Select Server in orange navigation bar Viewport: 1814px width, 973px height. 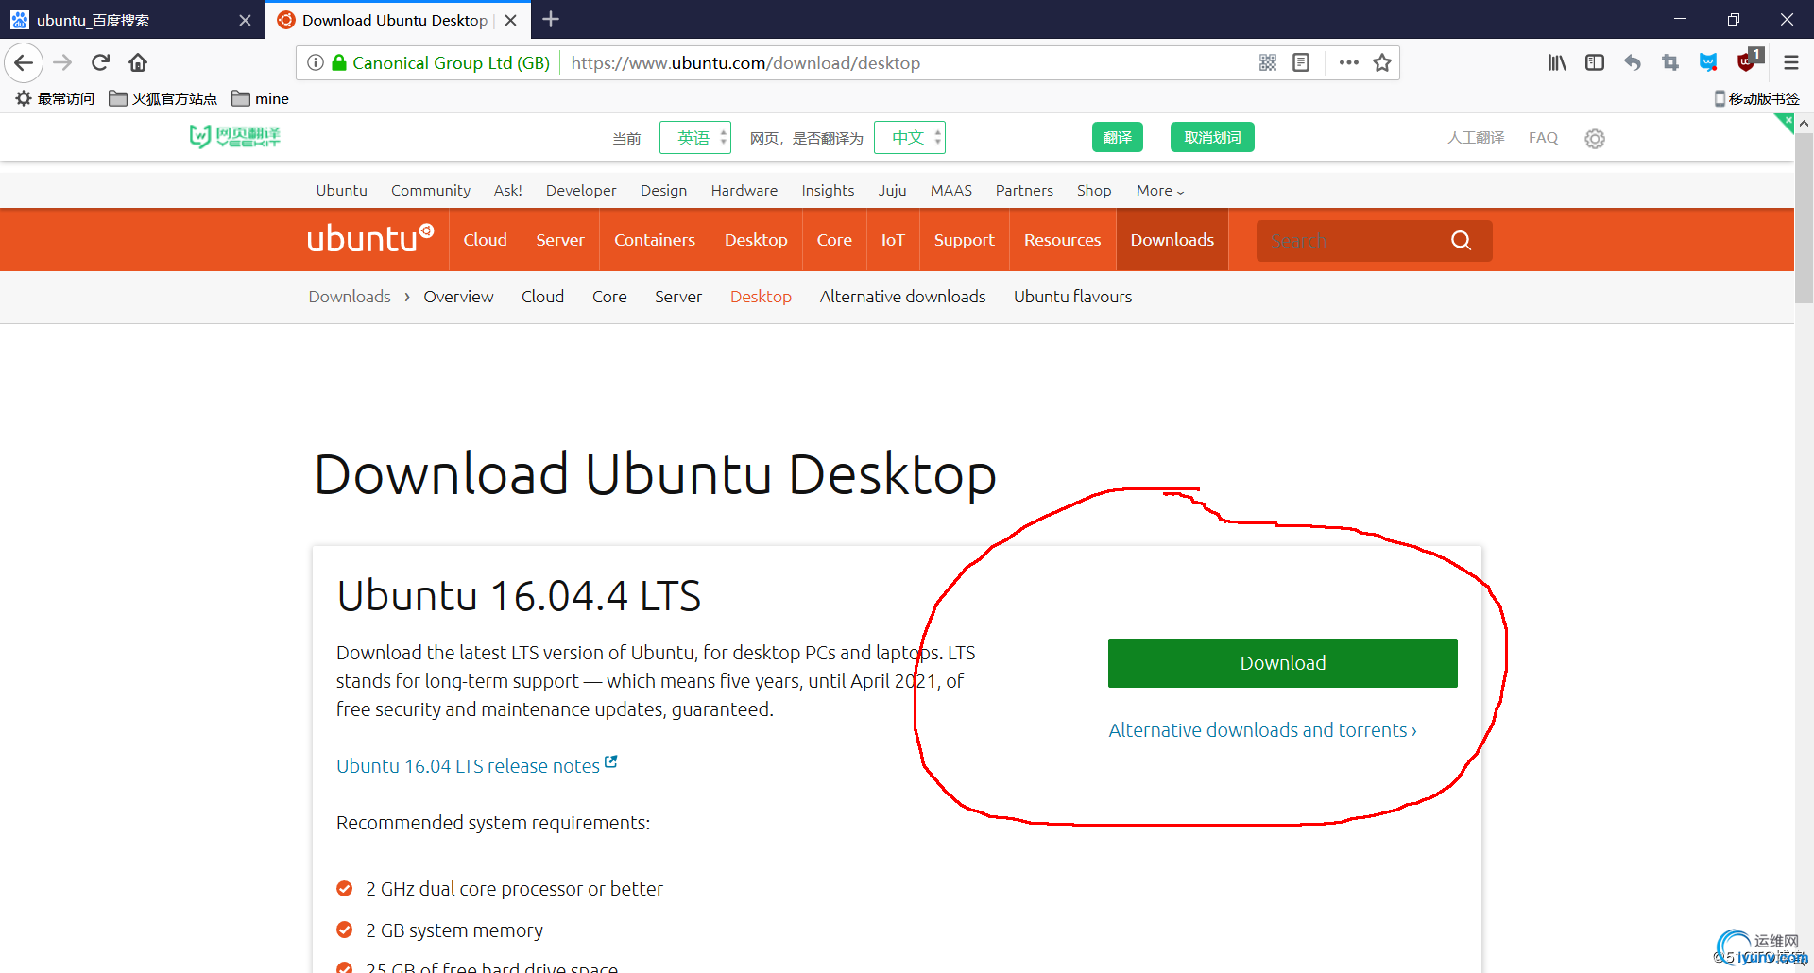[560, 240]
